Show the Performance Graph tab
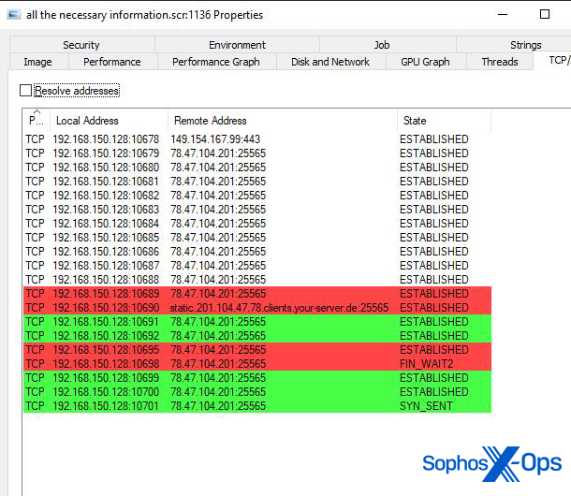Screen dimensions: 571x496 (216, 62)
